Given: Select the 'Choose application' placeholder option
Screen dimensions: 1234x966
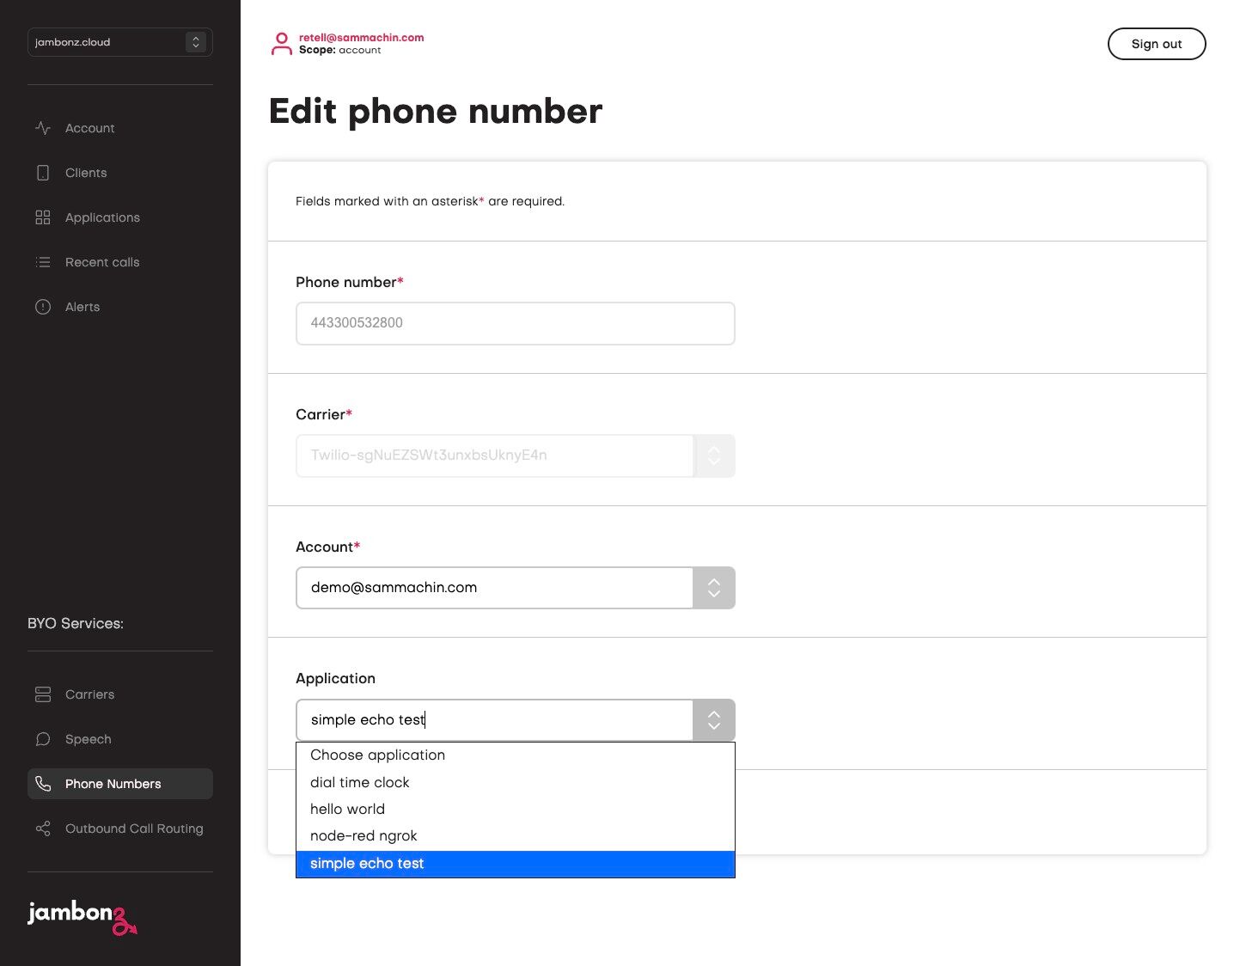Looking at the screenshot, I should 378,755.
